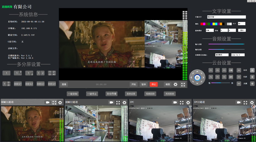Open the 叠加通道 PGM dropdown
This screenshot has width=256, height=142.
(210, 30)
